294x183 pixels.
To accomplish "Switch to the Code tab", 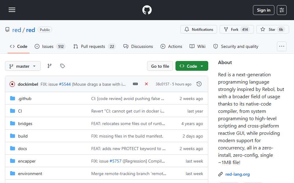I will tap(19, 46).
